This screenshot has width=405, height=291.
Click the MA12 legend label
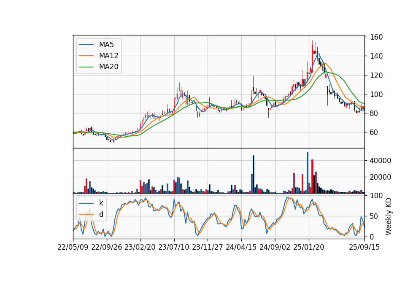tap(108, 56)
